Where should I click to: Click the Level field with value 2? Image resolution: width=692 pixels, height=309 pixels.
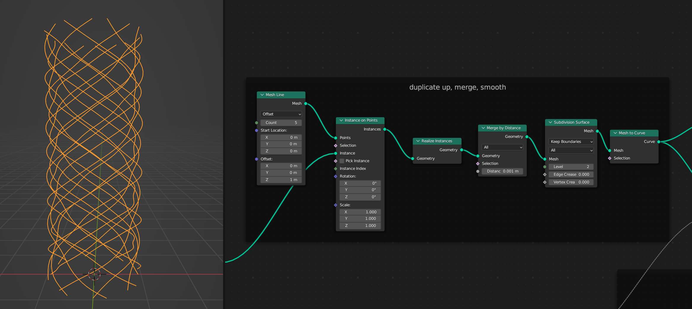571,167
